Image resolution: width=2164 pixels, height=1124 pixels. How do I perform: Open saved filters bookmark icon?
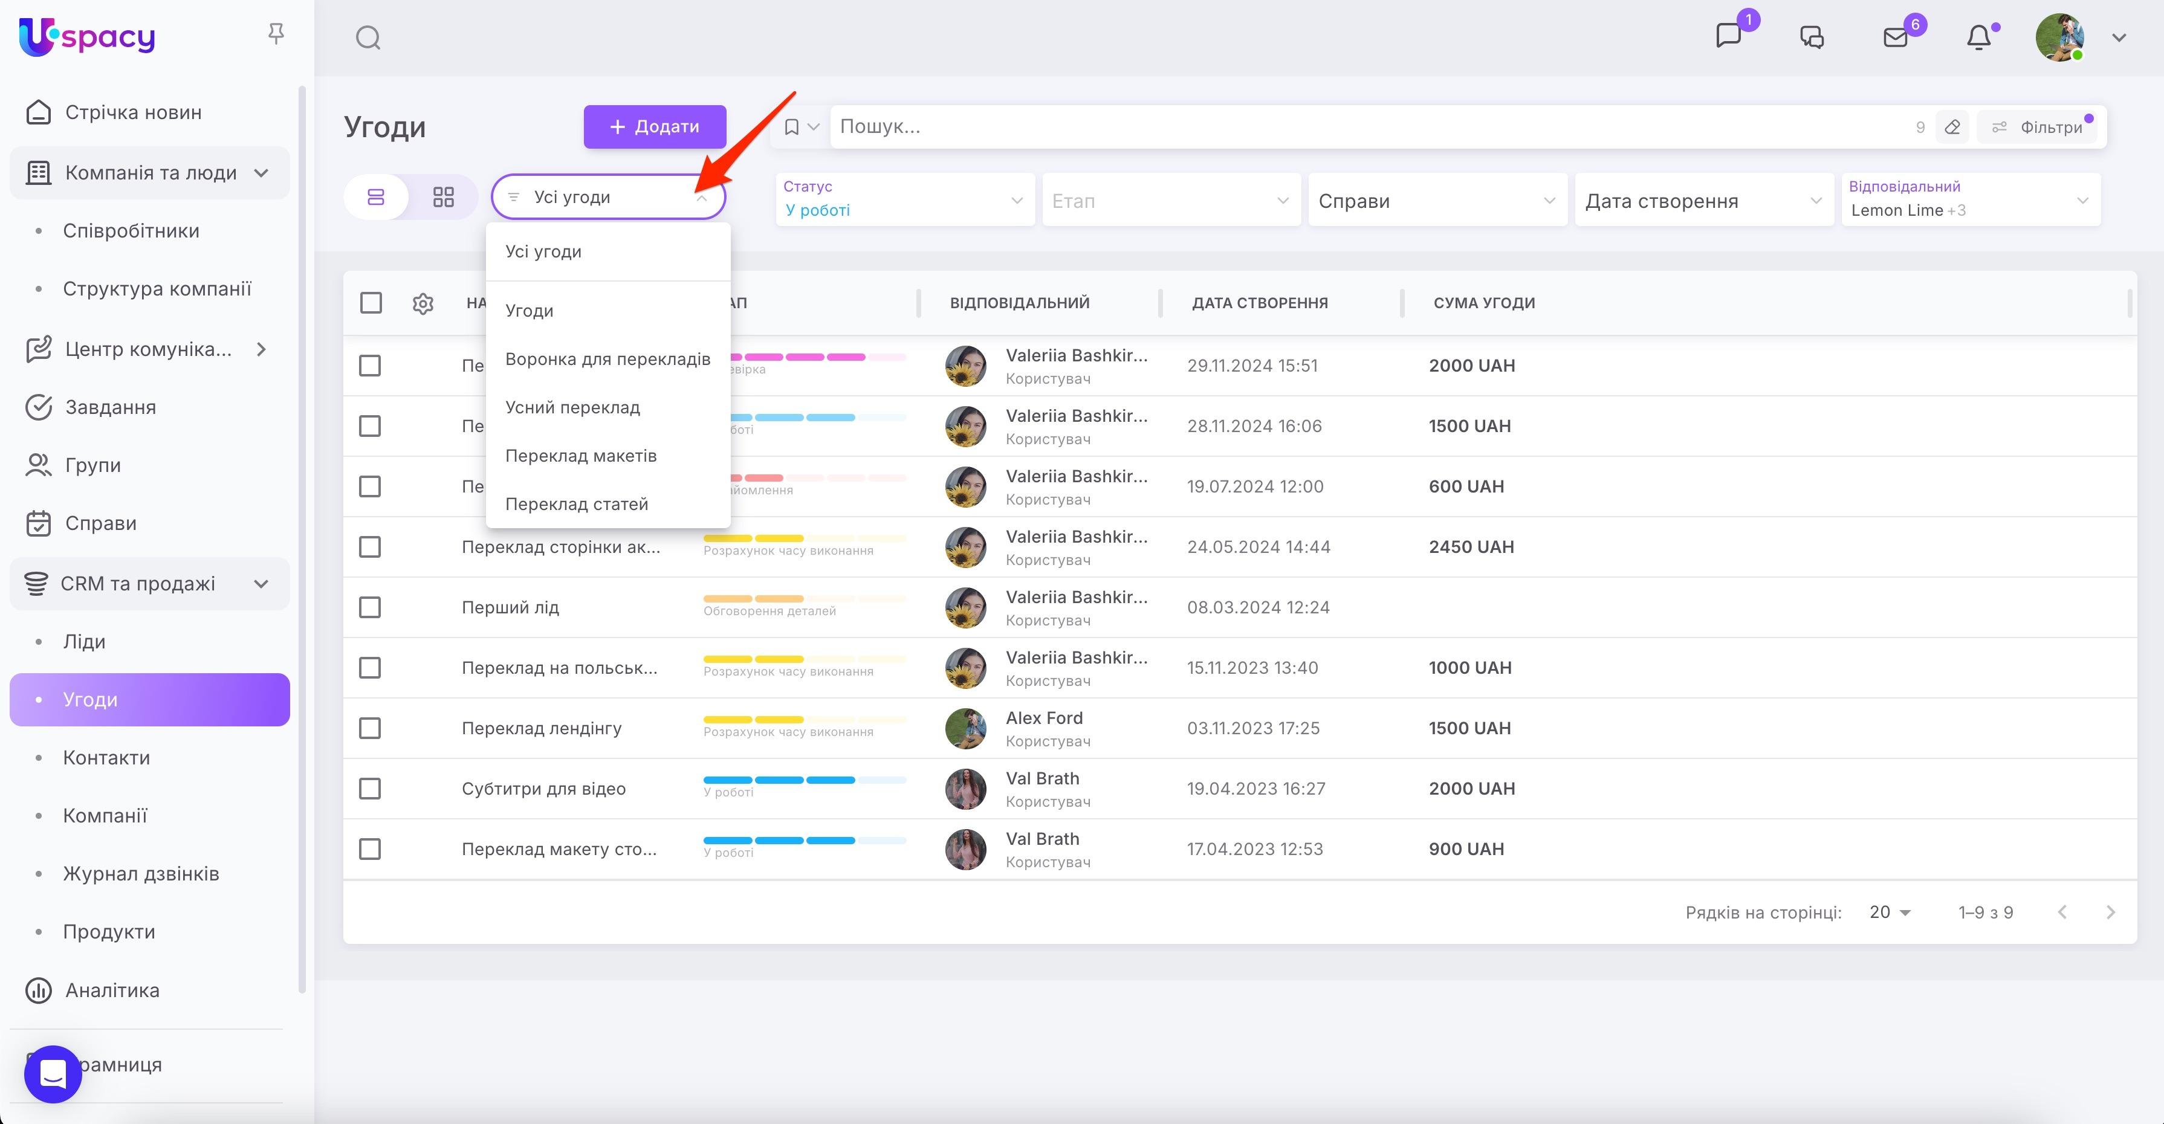(x=791, y=128)
